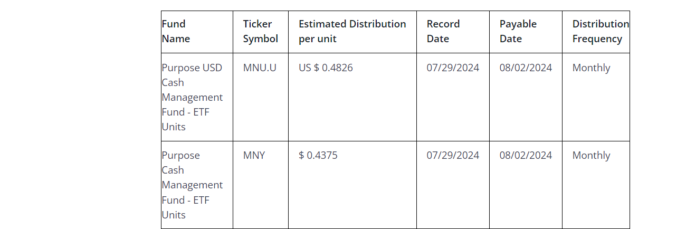Click the MNY ticker symbol cell
This screenshot has width=686, height=229.
[254, 156]
